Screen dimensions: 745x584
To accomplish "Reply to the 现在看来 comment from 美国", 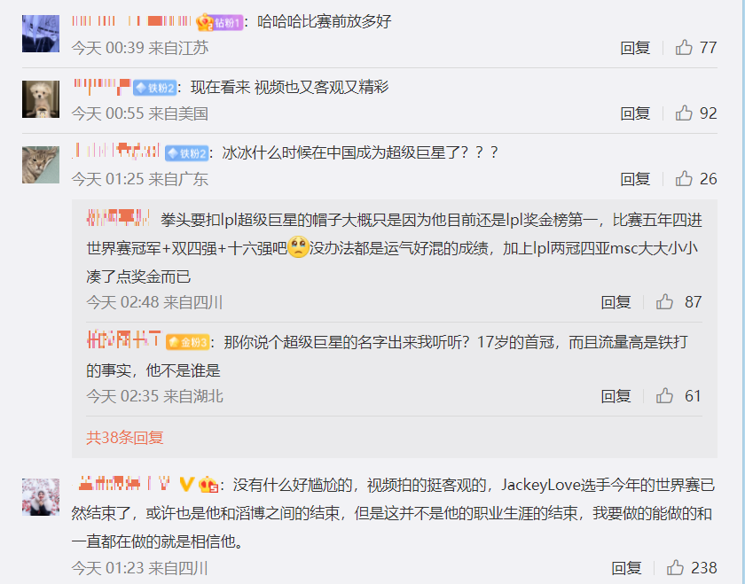I will 635,113.
